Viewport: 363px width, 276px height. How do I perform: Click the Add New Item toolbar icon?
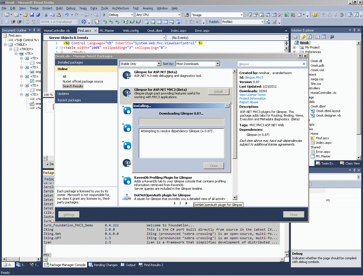[x=16, y=15]
